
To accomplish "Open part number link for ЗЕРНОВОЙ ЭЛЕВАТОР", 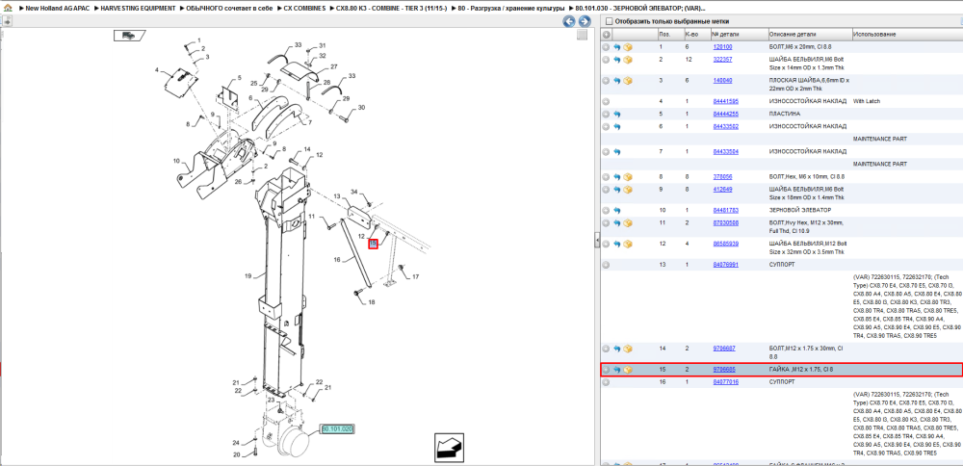I will [725, 211].
